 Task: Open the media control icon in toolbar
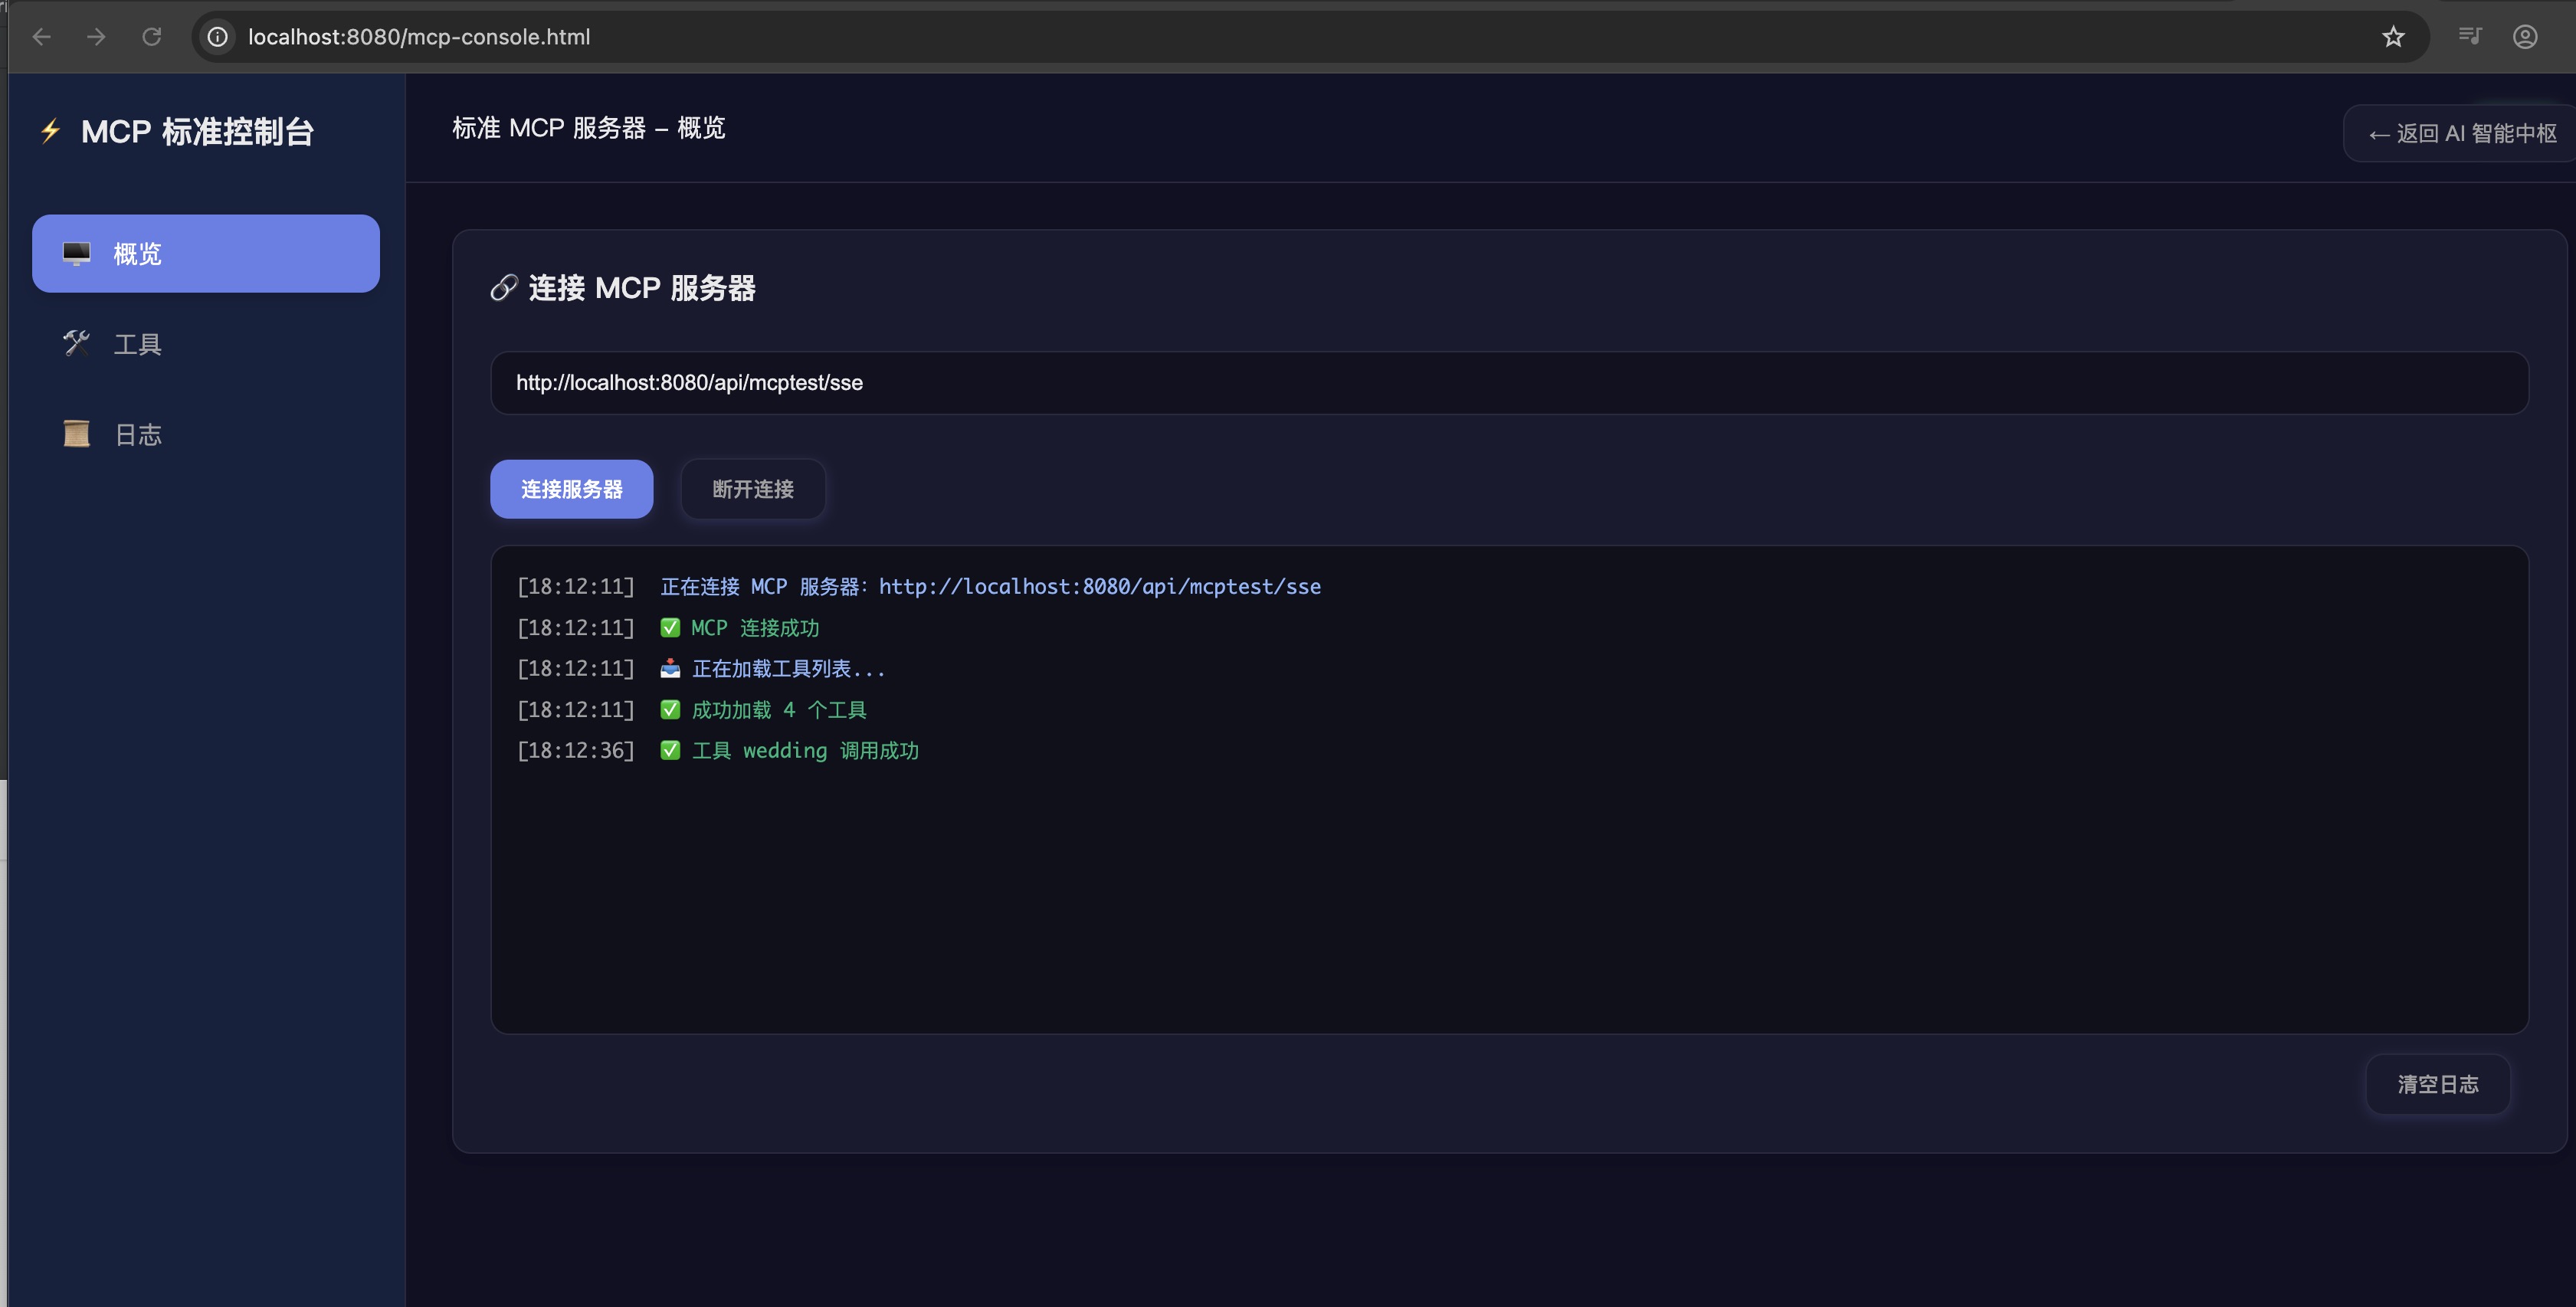pyautogui.click(x=2469, y=37)
